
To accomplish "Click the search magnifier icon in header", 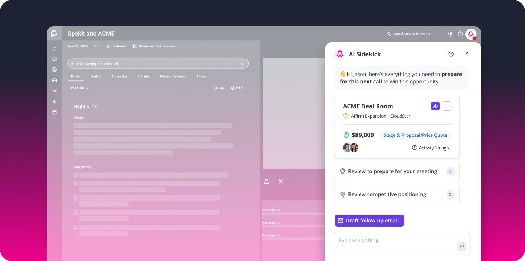I will 389,34.
